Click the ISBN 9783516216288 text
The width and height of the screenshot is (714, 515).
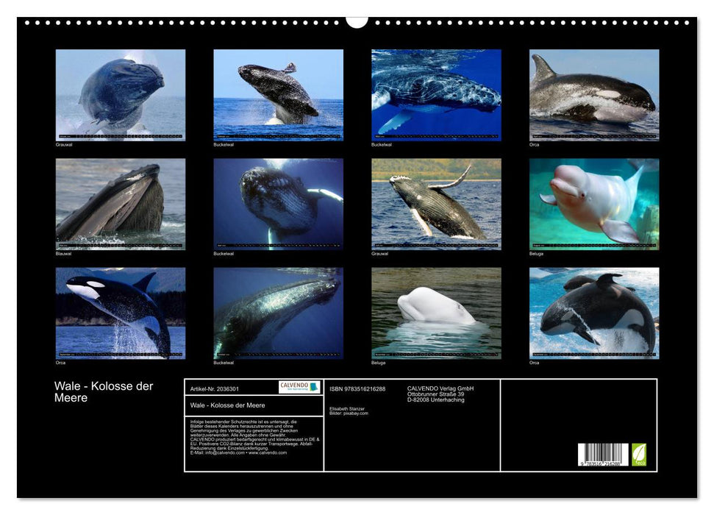pos(357,388)
